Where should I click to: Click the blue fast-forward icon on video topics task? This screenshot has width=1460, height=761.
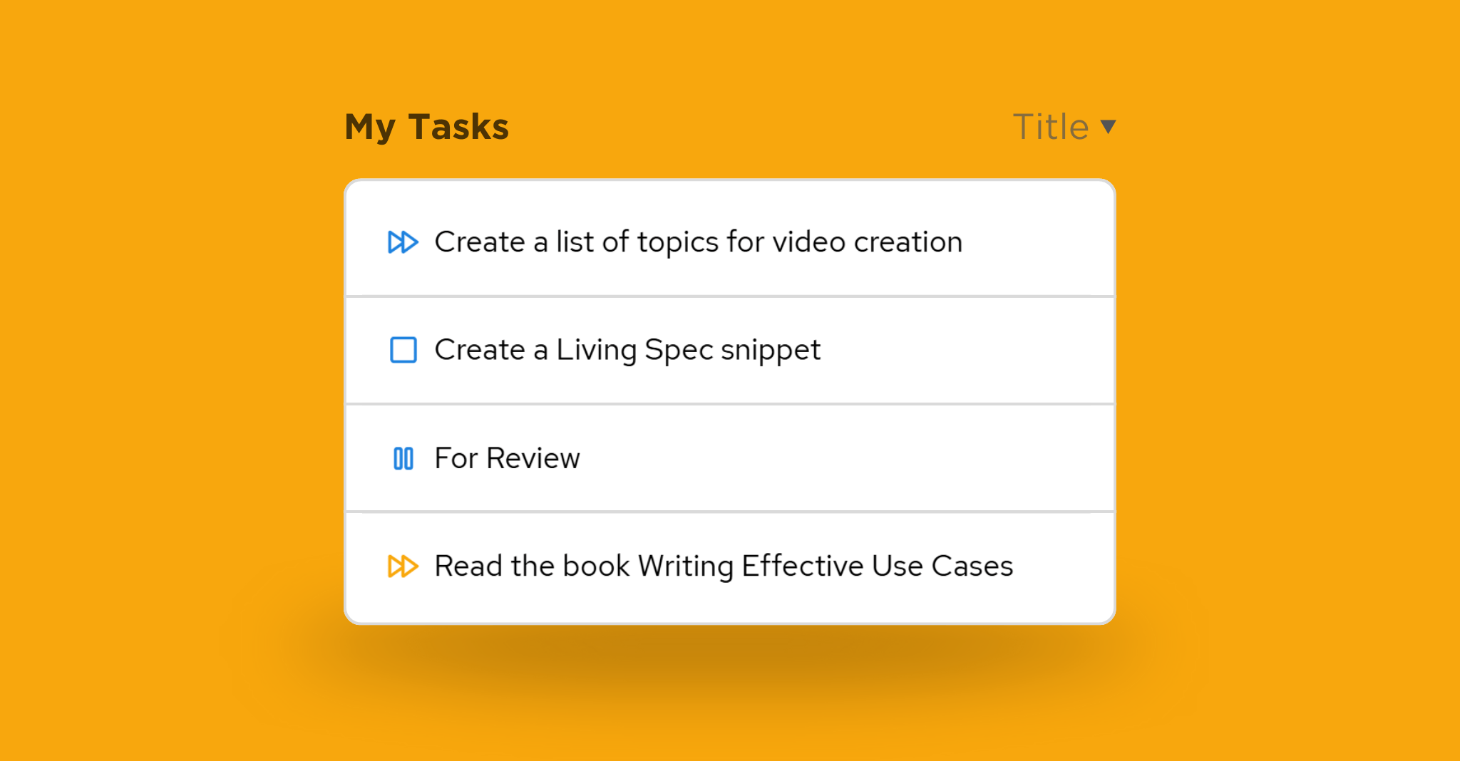coord(403,242)
